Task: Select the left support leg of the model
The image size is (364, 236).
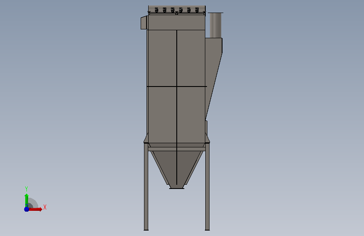Action: click(x=146, y=187)
